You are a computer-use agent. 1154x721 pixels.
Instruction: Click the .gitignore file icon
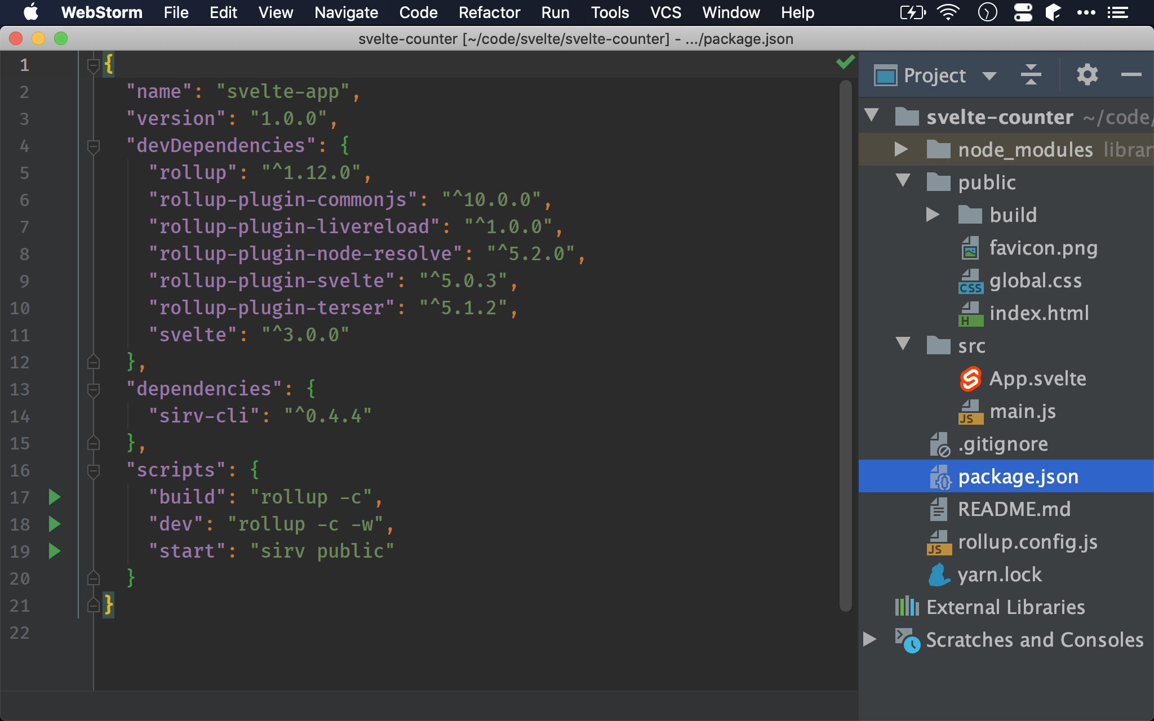point(939,444)
